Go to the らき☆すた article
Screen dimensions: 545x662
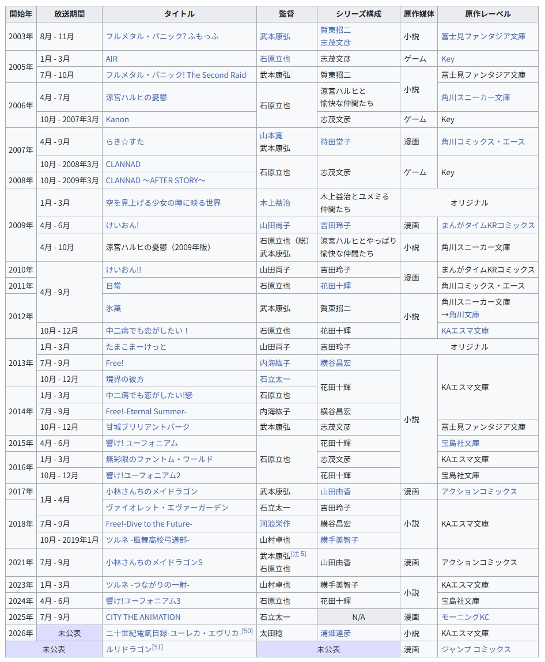(x=125, y=142)
